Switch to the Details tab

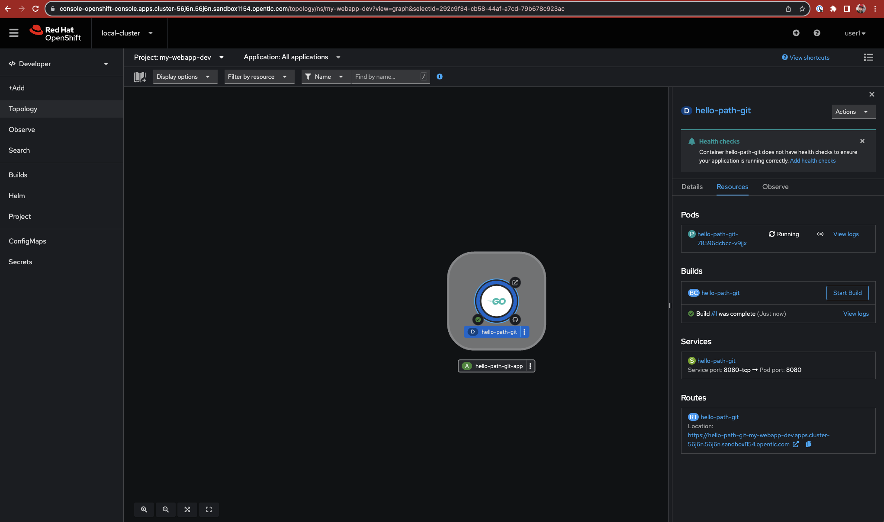pos(691,187)
